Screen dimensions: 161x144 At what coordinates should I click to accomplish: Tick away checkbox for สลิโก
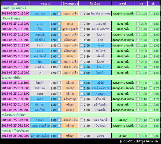pyautogui.click(x=82, y=83)
